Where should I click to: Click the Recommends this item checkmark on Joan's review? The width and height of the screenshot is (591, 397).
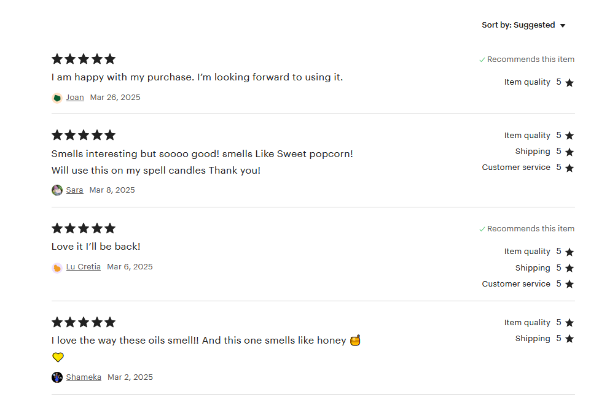pos(482,60)
